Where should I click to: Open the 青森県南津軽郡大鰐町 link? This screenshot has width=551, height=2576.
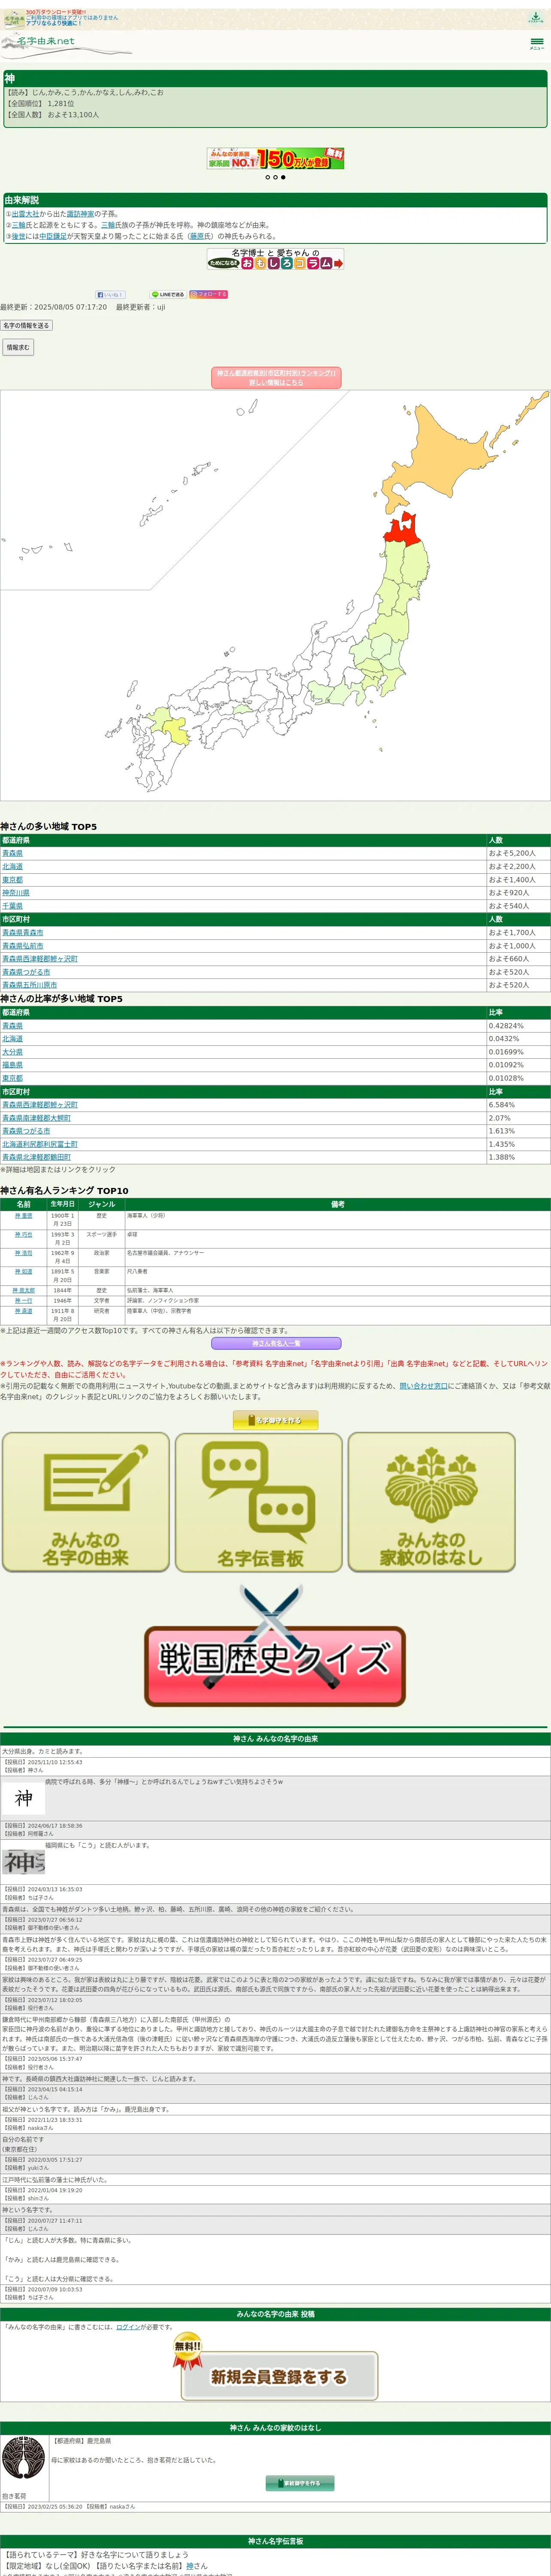tap(36, 1118)
